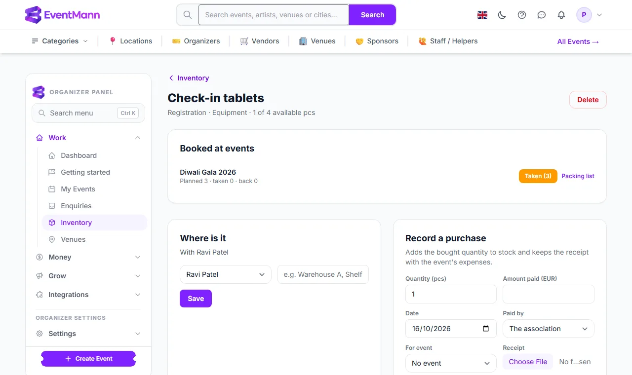The height and width of the screenshot is (375, 632).
Task: Click the Create Event button
Action: pyautogui.click(x=88, y=359)
